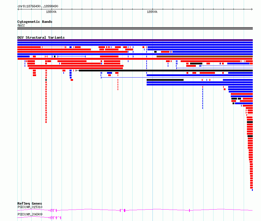Click the right arrowhead of the ruler
The image size is (261, 221).
click(252, 9)
